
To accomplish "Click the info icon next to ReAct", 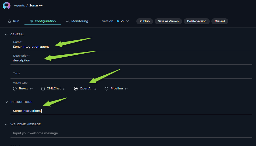I will [31, 89].
